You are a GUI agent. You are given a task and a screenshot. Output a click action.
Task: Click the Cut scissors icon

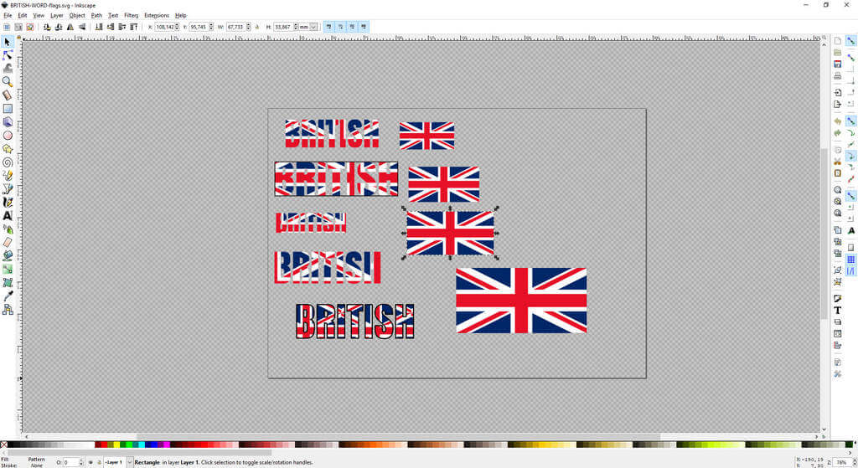click(x=837, y=162)
